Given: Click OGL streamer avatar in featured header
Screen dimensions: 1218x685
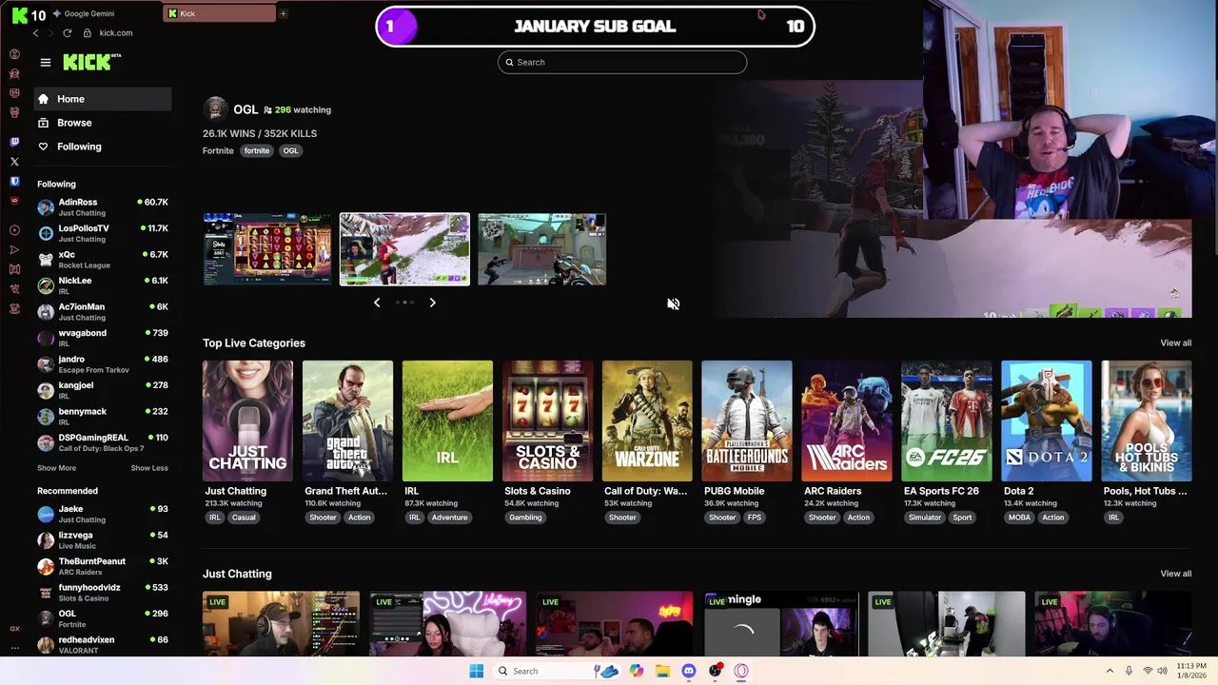Looking at the screenshot, I should (x=216, y=108).
